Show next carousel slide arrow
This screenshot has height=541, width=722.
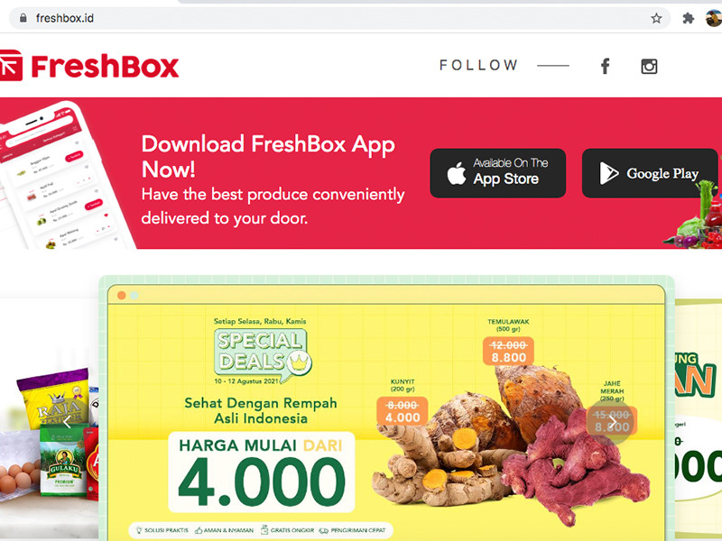point(613,421)
